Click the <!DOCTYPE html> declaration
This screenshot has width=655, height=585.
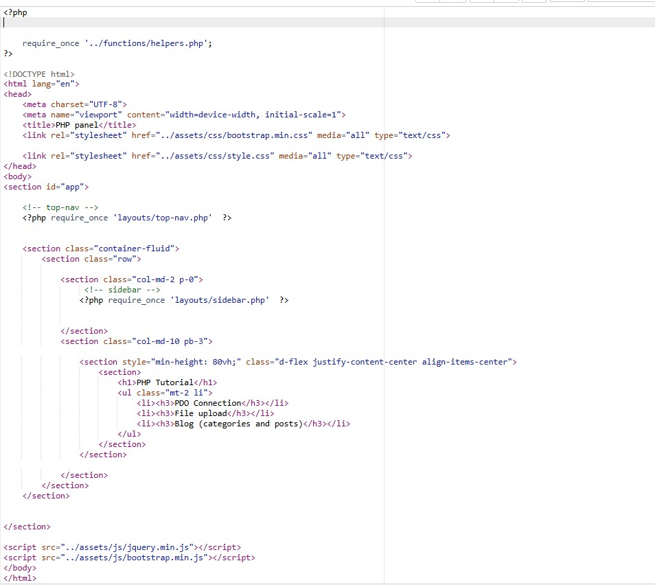(39, 74)
